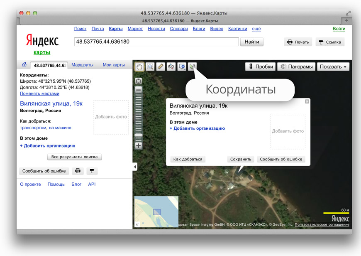Image resolution: width=361 pixels, height=256 pixels.
Task: Open the Поиск link in top navigation
Action: click(80, 29)
